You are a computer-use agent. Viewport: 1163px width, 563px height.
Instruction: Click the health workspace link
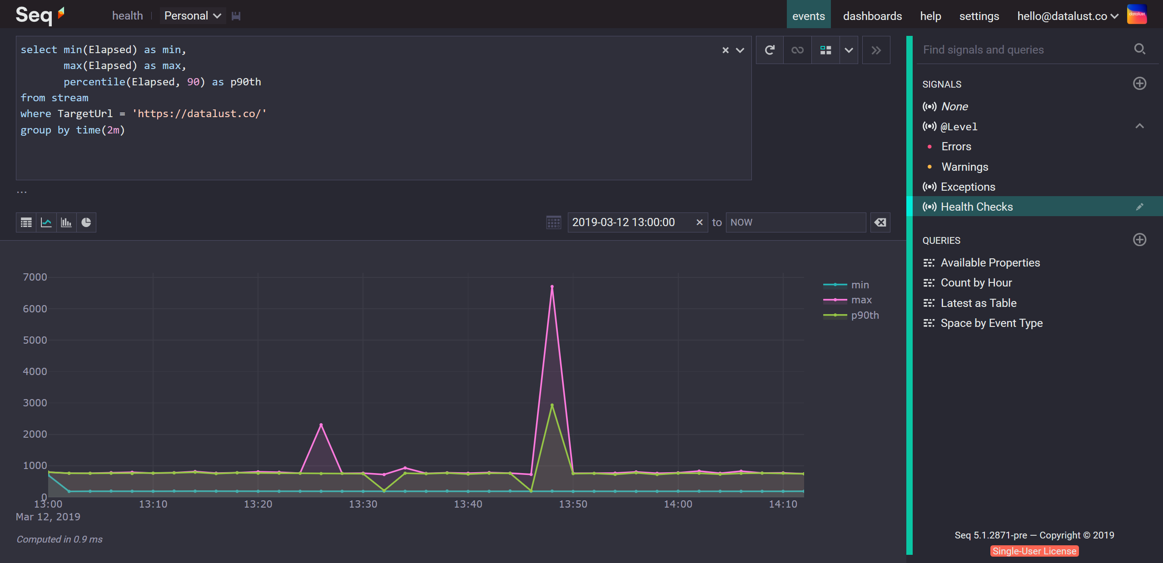[x=128, y=16]
